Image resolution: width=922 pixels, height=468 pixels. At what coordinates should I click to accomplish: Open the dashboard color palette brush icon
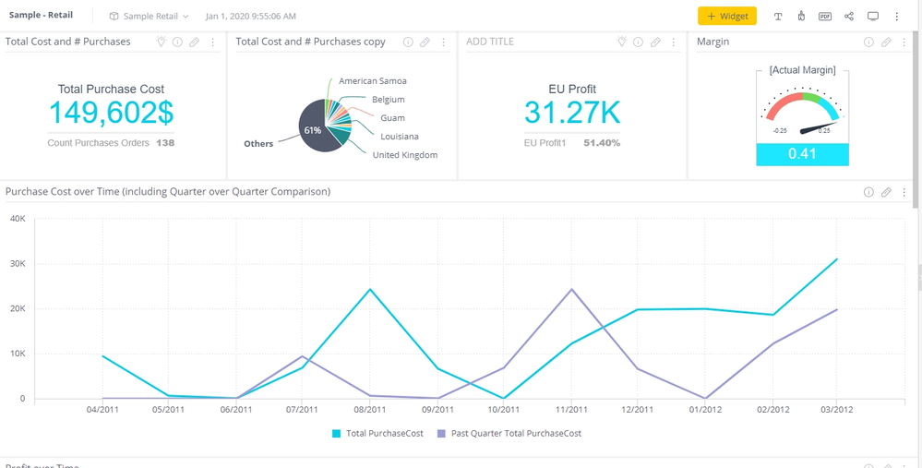pos(801,17)
